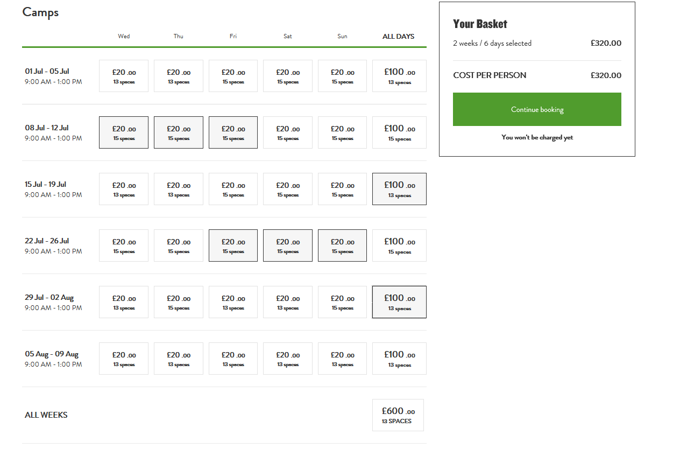Screen dimensions: 673x463
Task: Select Sunday of 01 Jul week
Action: (342, 76)
